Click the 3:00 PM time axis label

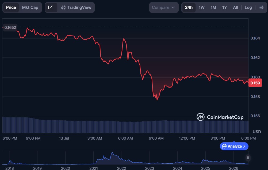217,138
